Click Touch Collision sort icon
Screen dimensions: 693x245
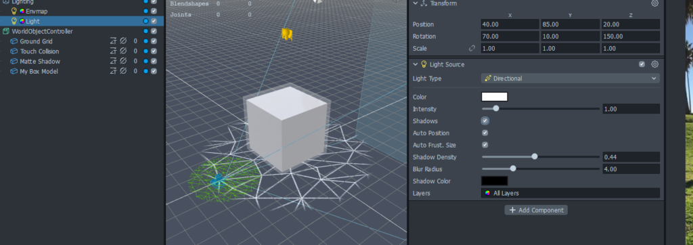(x=113, y=51)
